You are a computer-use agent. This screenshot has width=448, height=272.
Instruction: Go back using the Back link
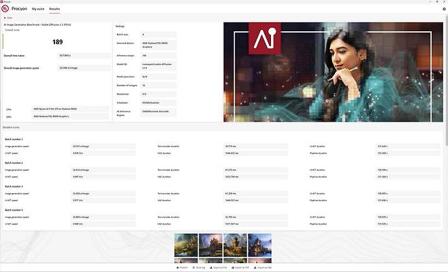click(9, 18)
